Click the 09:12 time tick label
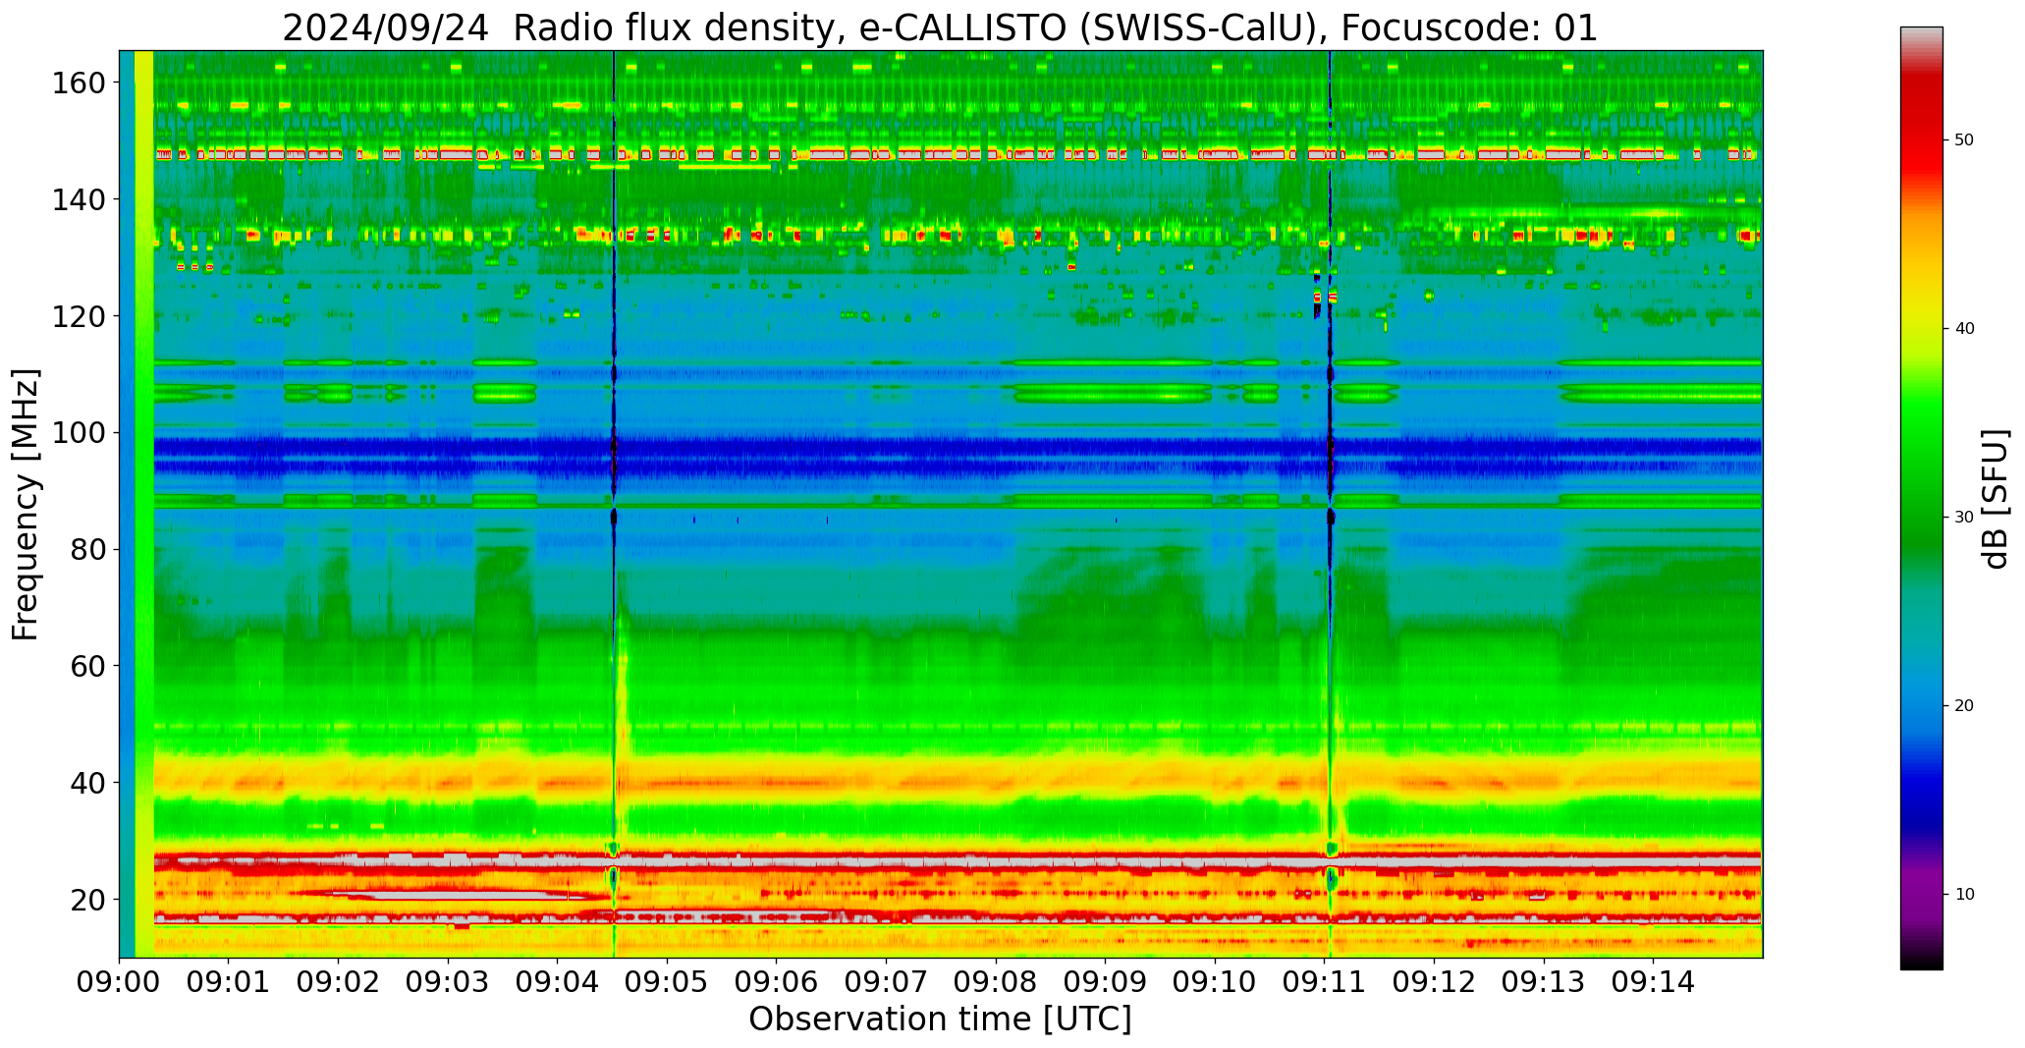Image resolution: width=2025 pixels, height=1048 pixels. 1434,981
